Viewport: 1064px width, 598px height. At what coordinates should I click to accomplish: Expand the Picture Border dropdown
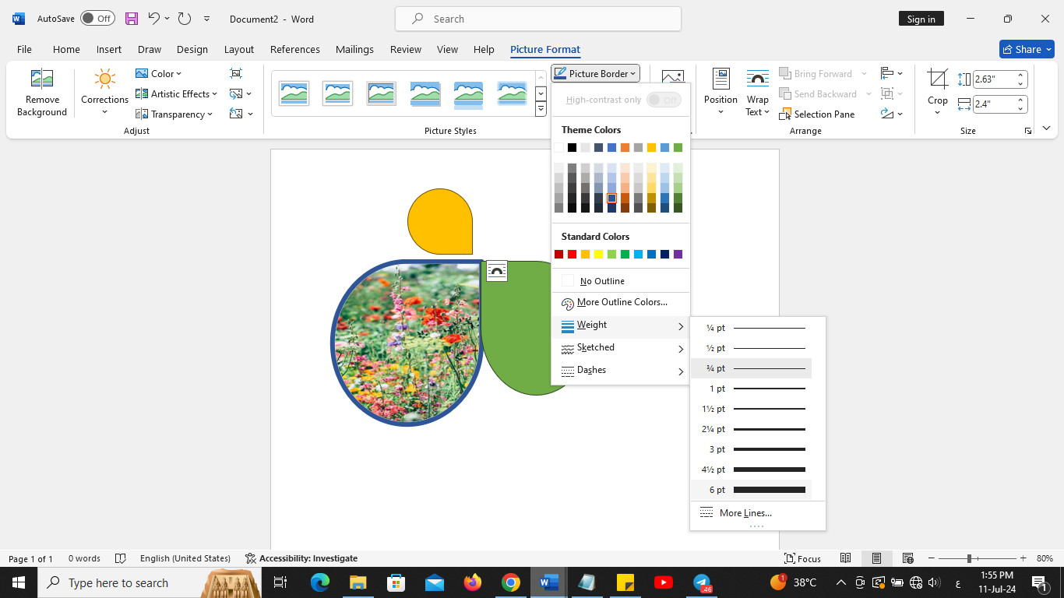633,73
